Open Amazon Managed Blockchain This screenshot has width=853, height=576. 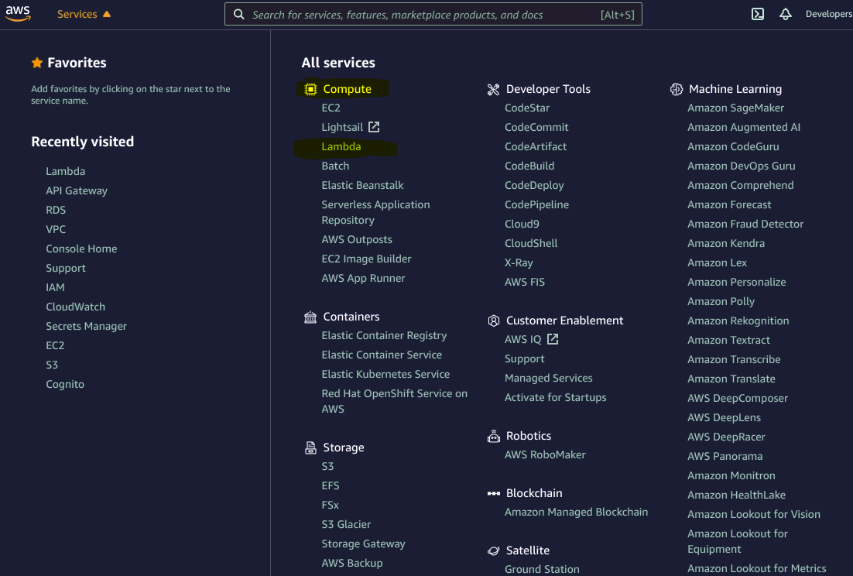coord(576,512)
